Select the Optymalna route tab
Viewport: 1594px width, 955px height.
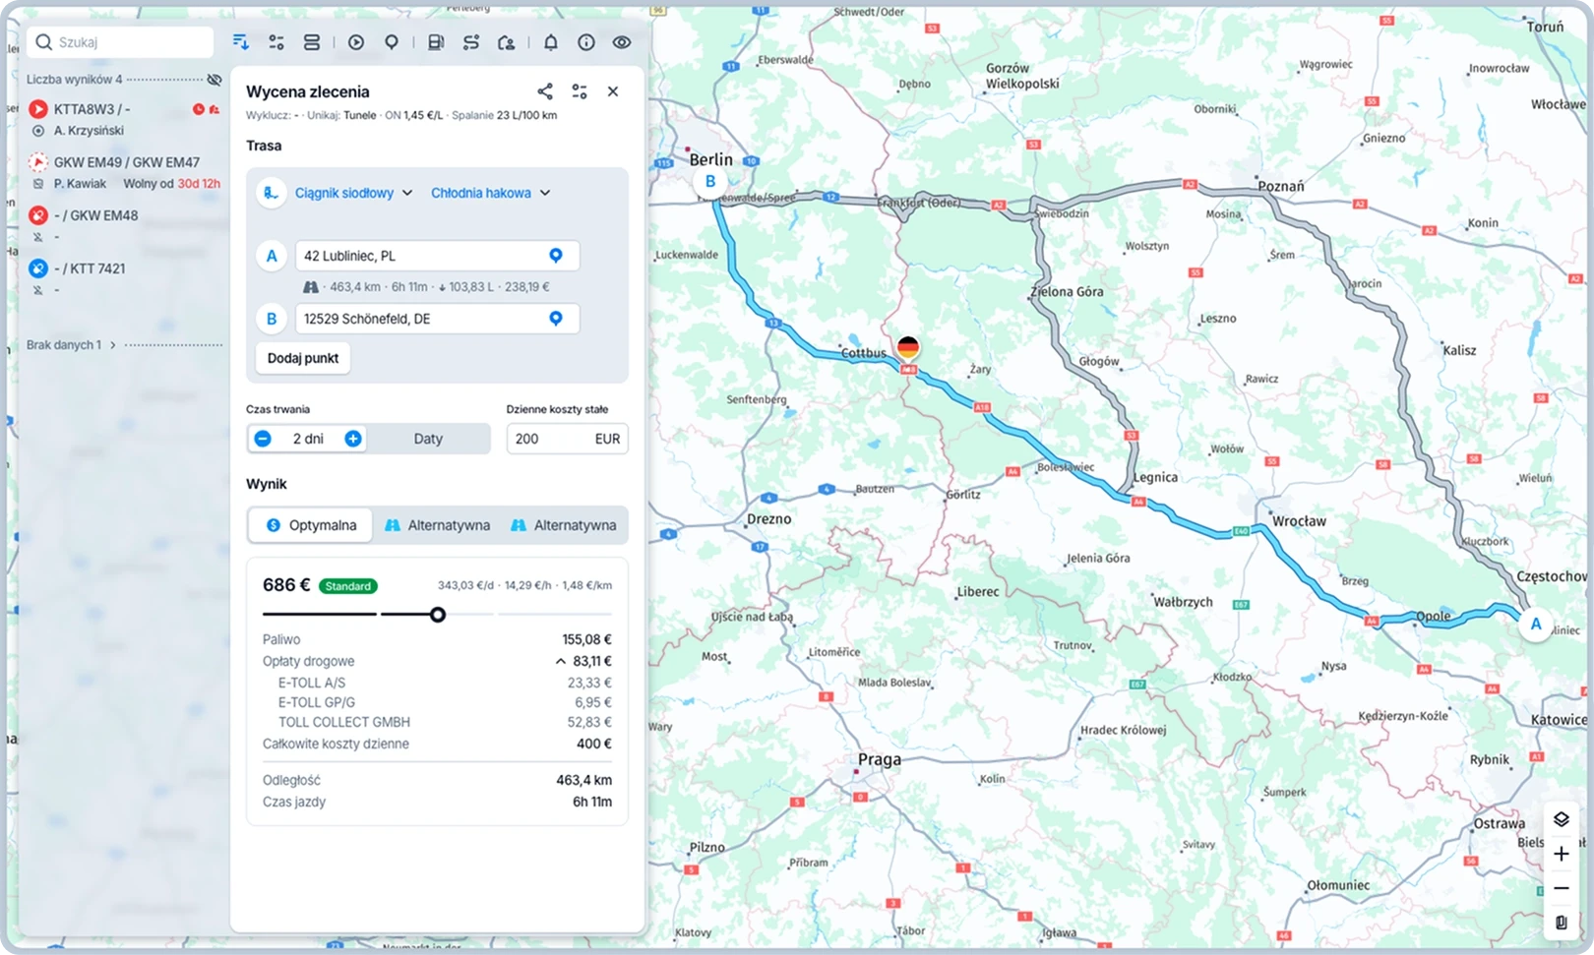(x=311, y=525)
